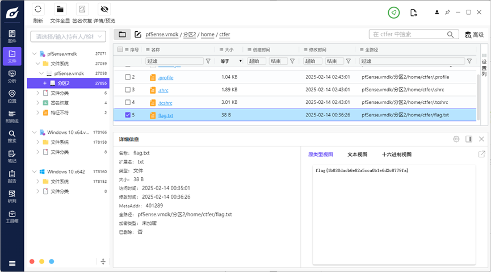Click the yellow color dot filter
Screen dimensions: 491x272
pos(41,261)
